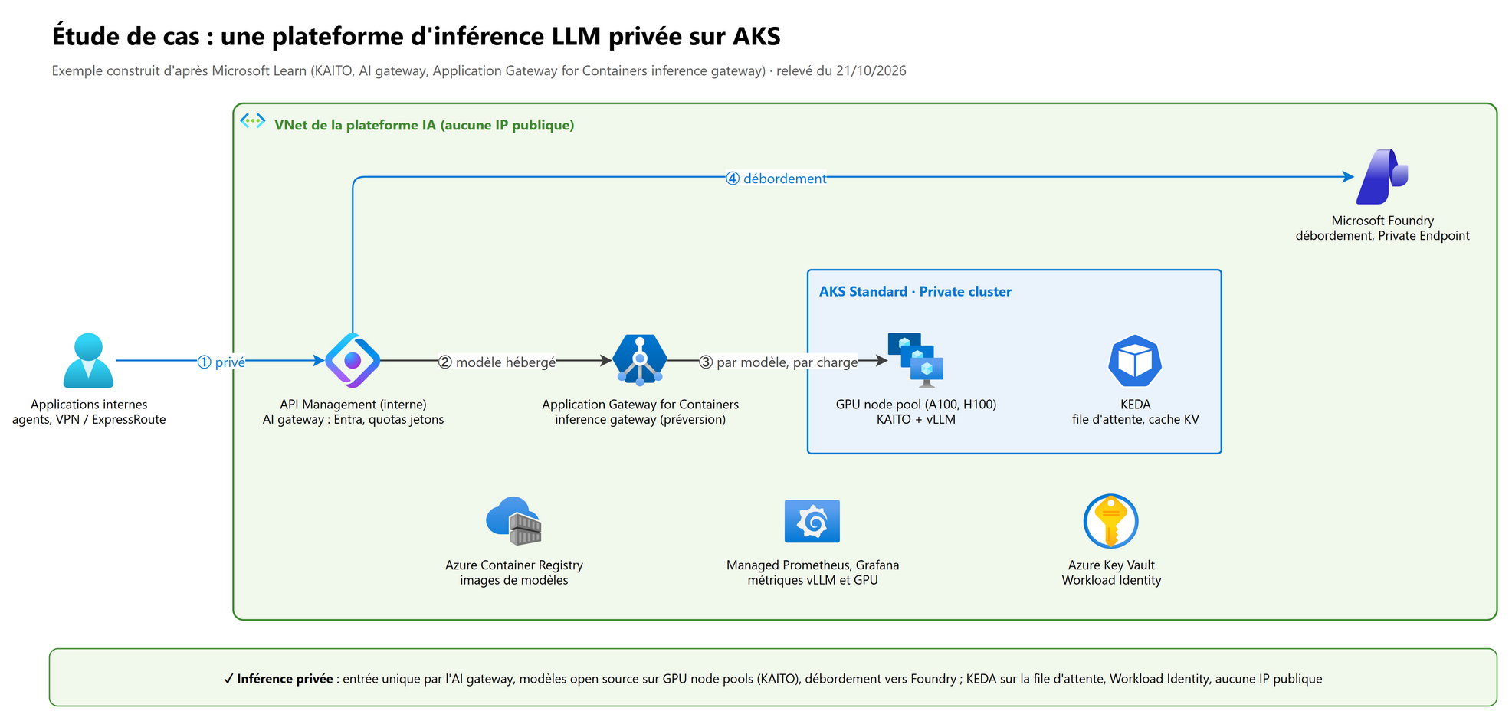Click the 'Microsoft Foundry' label
This screenshot has height=721, width=1512.
[1382, 221]
